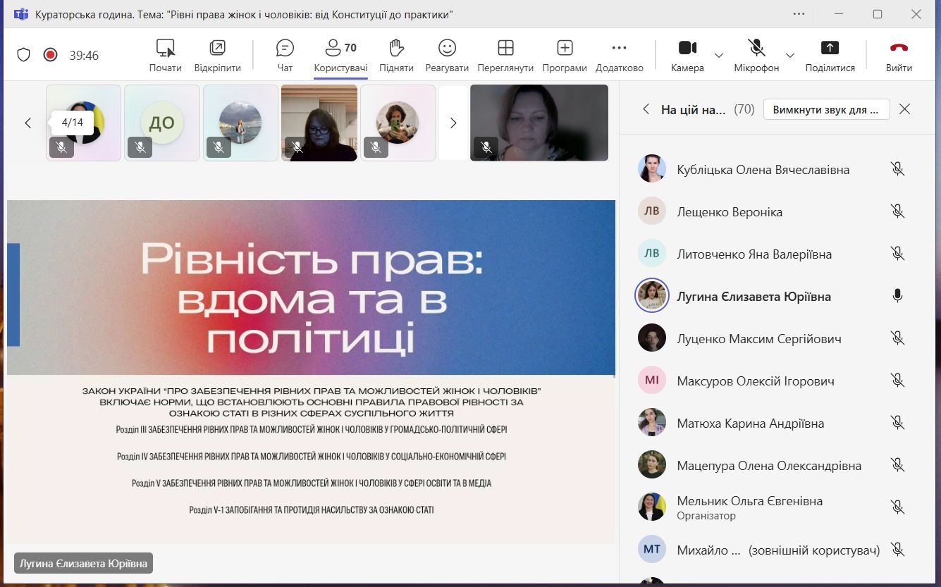Open Реагувати reactions menu
941x587 pixels.
447,56
